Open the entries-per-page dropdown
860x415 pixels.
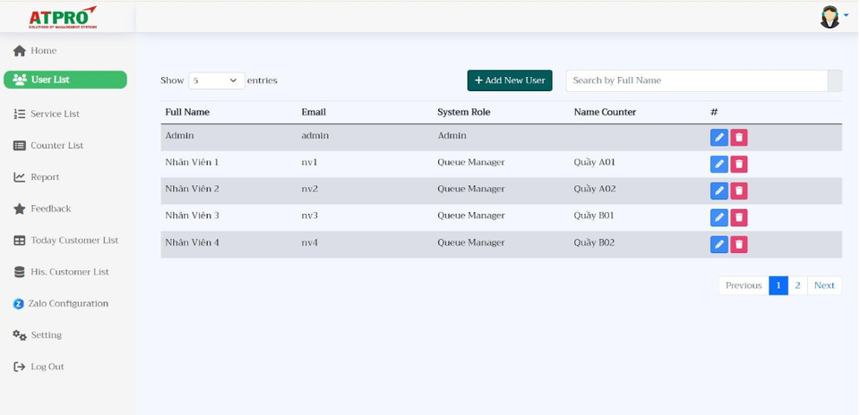tap(217, 80)
